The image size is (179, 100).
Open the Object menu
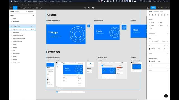point(35,1)
